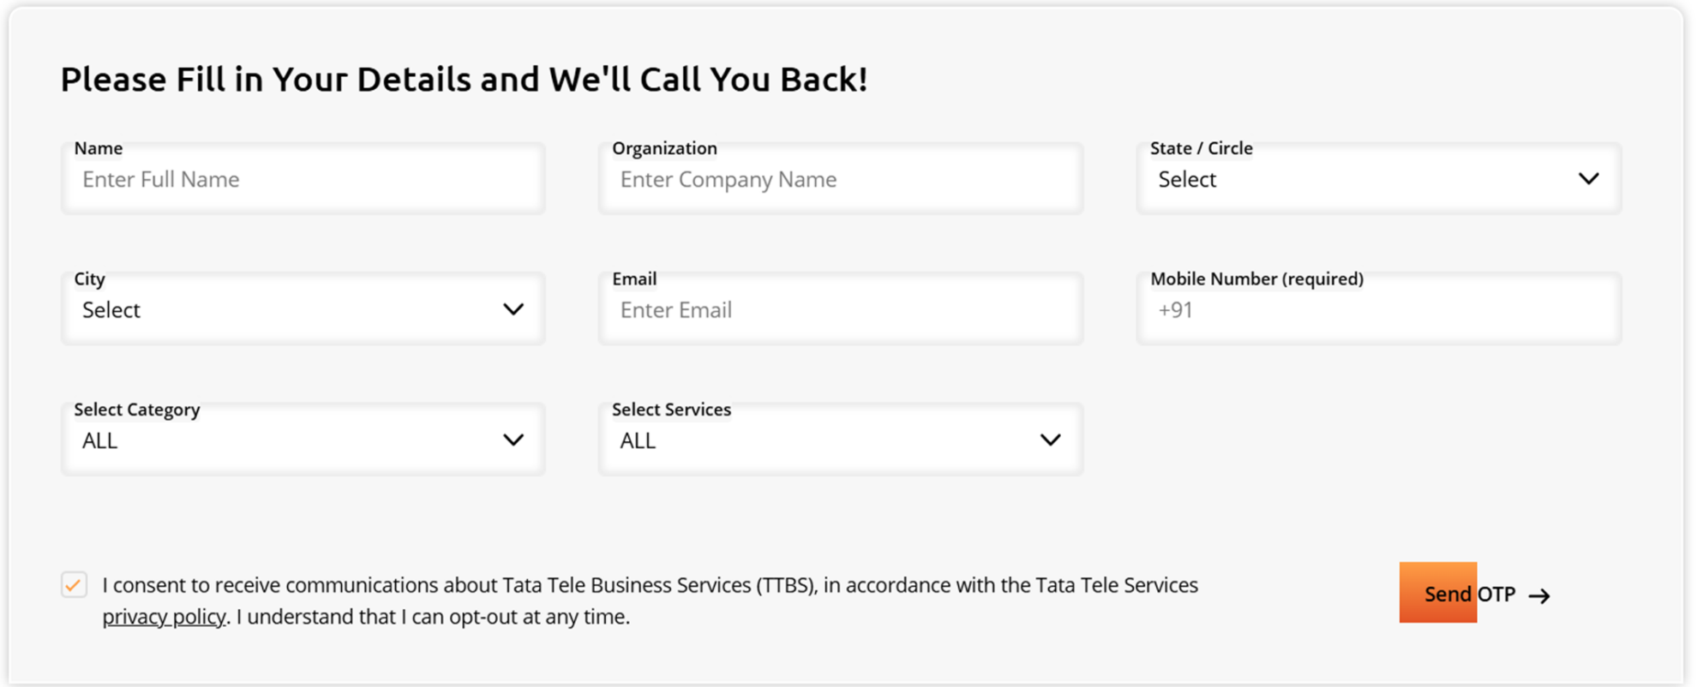Image resolution: width=1697 pixels, height=687 pixels.
Task: Click the Enter Full Name field
Action: pos(303,179)
